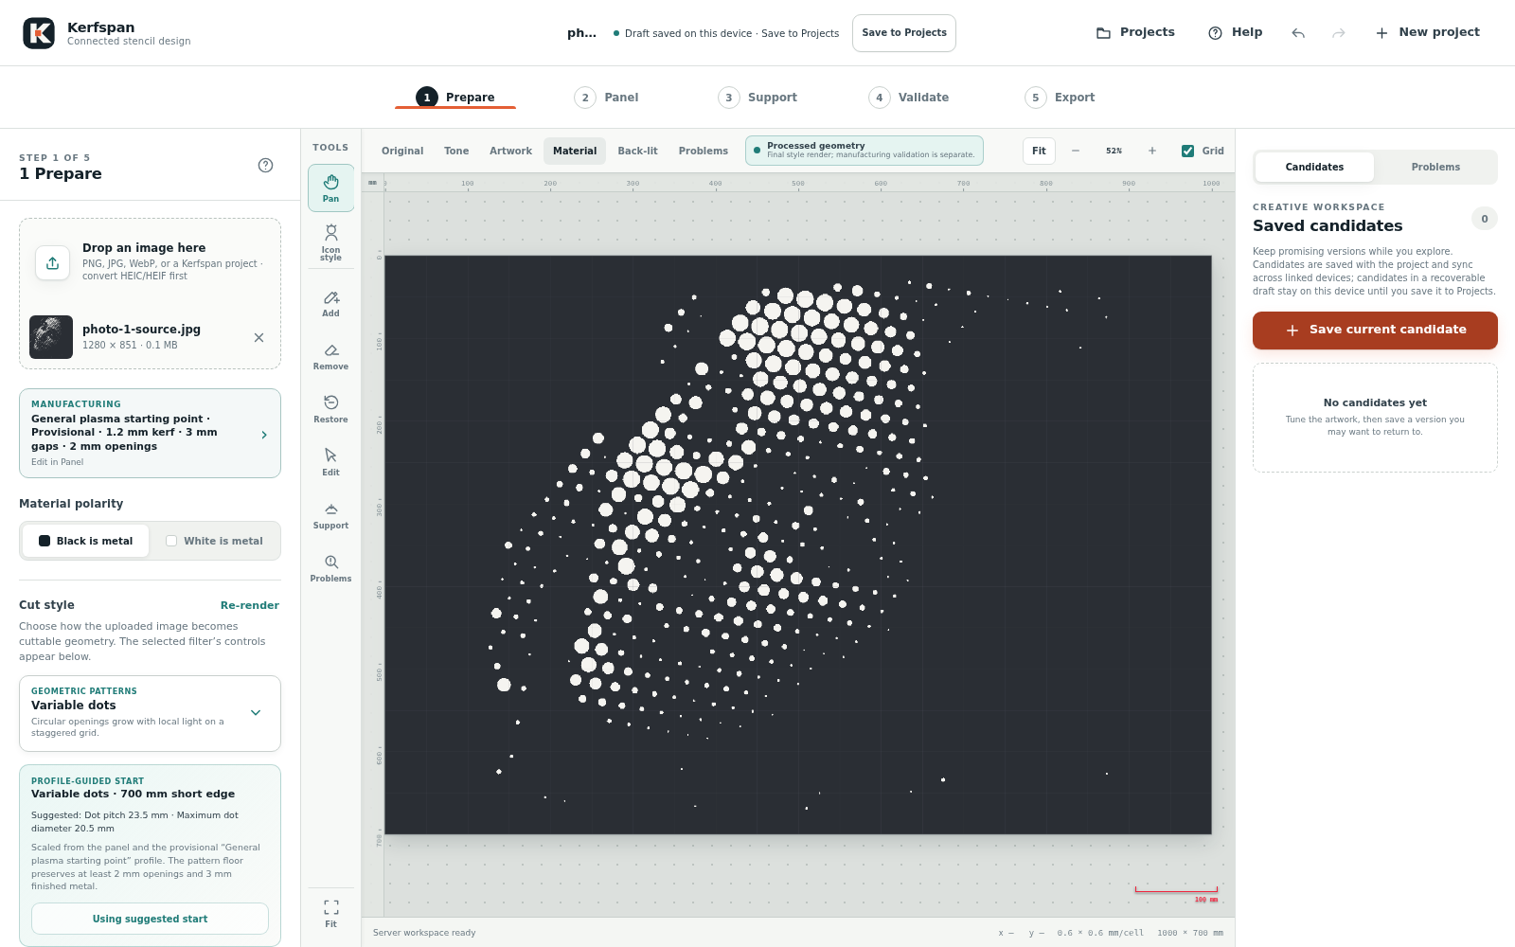This screenshot has height=947, width=1515.
Task: Open the Projects menu
Action: pyautogui.click(x=1135, y=32)
